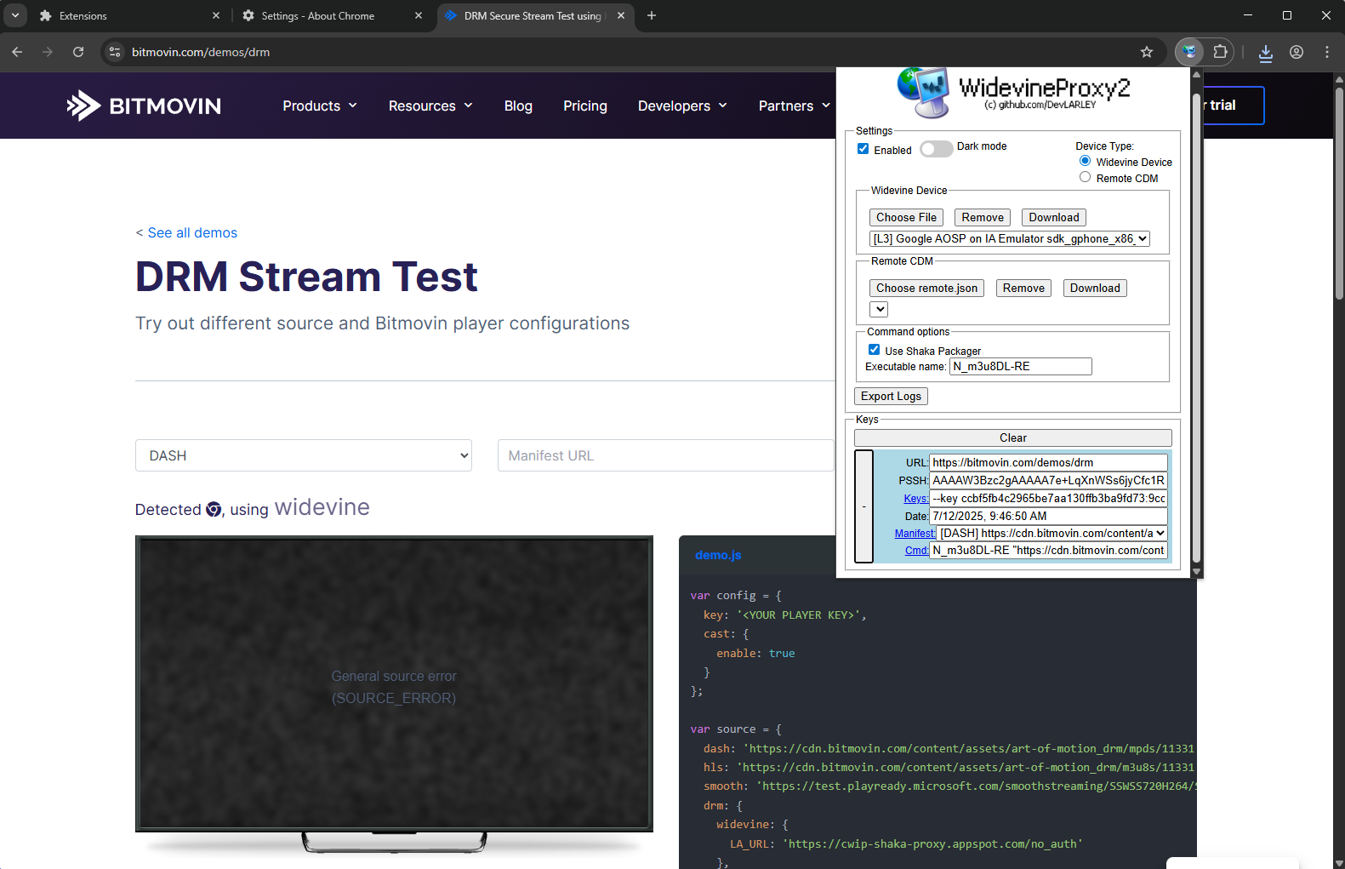Close the Extensions tab
The height and width of the screenshot is (869, 1345).
216,15
